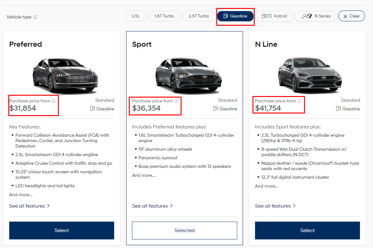Click '12.3" full digital instrument cluster' text

click(x=295, y=177)
